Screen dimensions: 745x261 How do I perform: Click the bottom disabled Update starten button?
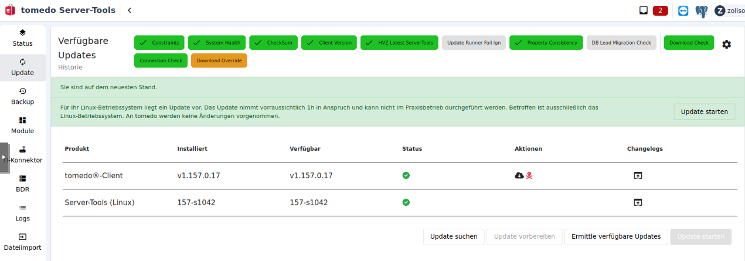(x=700, y=236)
